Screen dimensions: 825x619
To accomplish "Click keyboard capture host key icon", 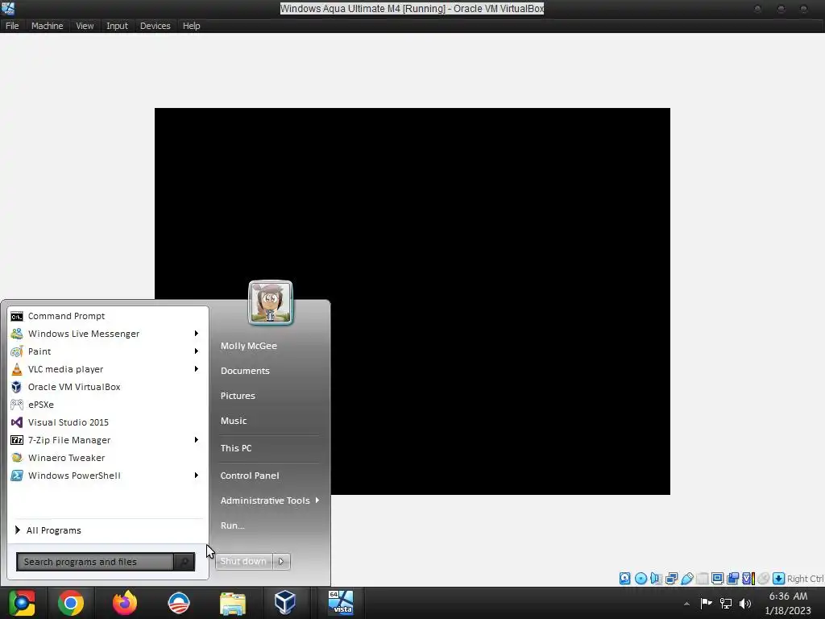I will 779,579.
